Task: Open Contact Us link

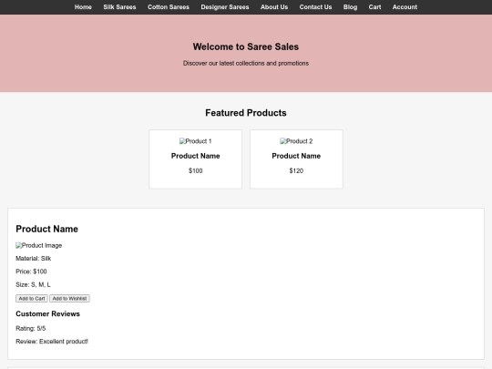Action: click(315, 7)
